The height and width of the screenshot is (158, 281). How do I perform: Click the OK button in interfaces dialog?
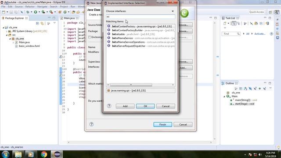[145, 106]
